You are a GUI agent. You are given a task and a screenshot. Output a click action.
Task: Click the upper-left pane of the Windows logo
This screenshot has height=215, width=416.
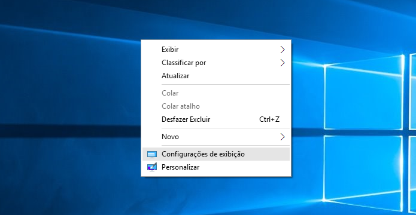click(x=362, y=93)
